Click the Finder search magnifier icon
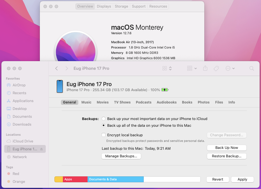This screenshot has width=261, height=189. [x=252, y=68]
